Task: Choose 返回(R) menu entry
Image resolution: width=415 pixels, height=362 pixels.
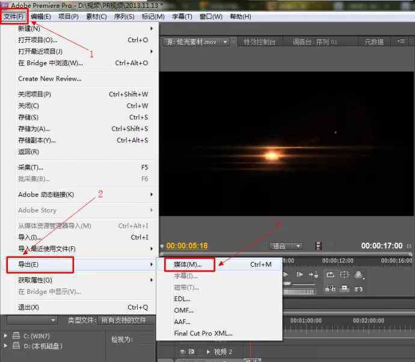Action: [85, 152]
